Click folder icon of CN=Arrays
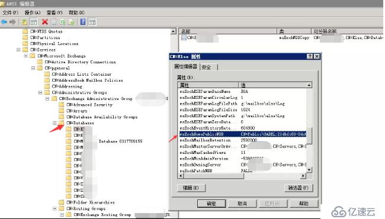Viewport: 385px width, 219px height. pyautogui.click(x=62, y=111)
